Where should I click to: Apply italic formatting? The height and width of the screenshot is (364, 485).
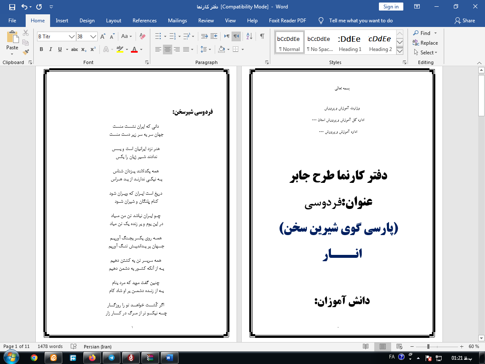(51, 49)
